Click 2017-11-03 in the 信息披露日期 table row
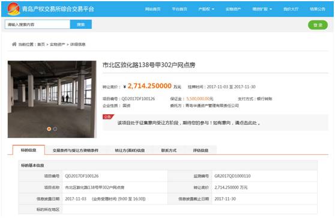Viewport: 335px width, 218px height. [x=76, y=199]
